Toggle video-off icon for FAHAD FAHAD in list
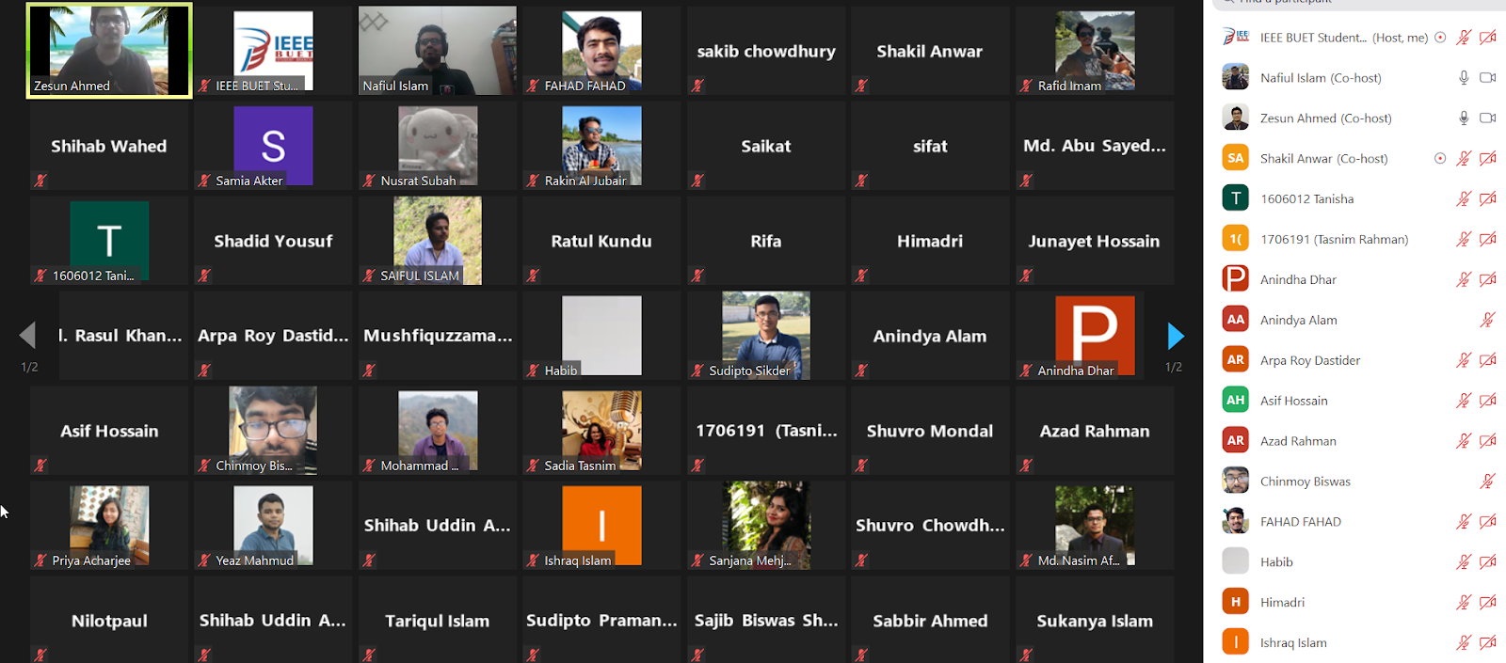 [x=1488, y=522]
